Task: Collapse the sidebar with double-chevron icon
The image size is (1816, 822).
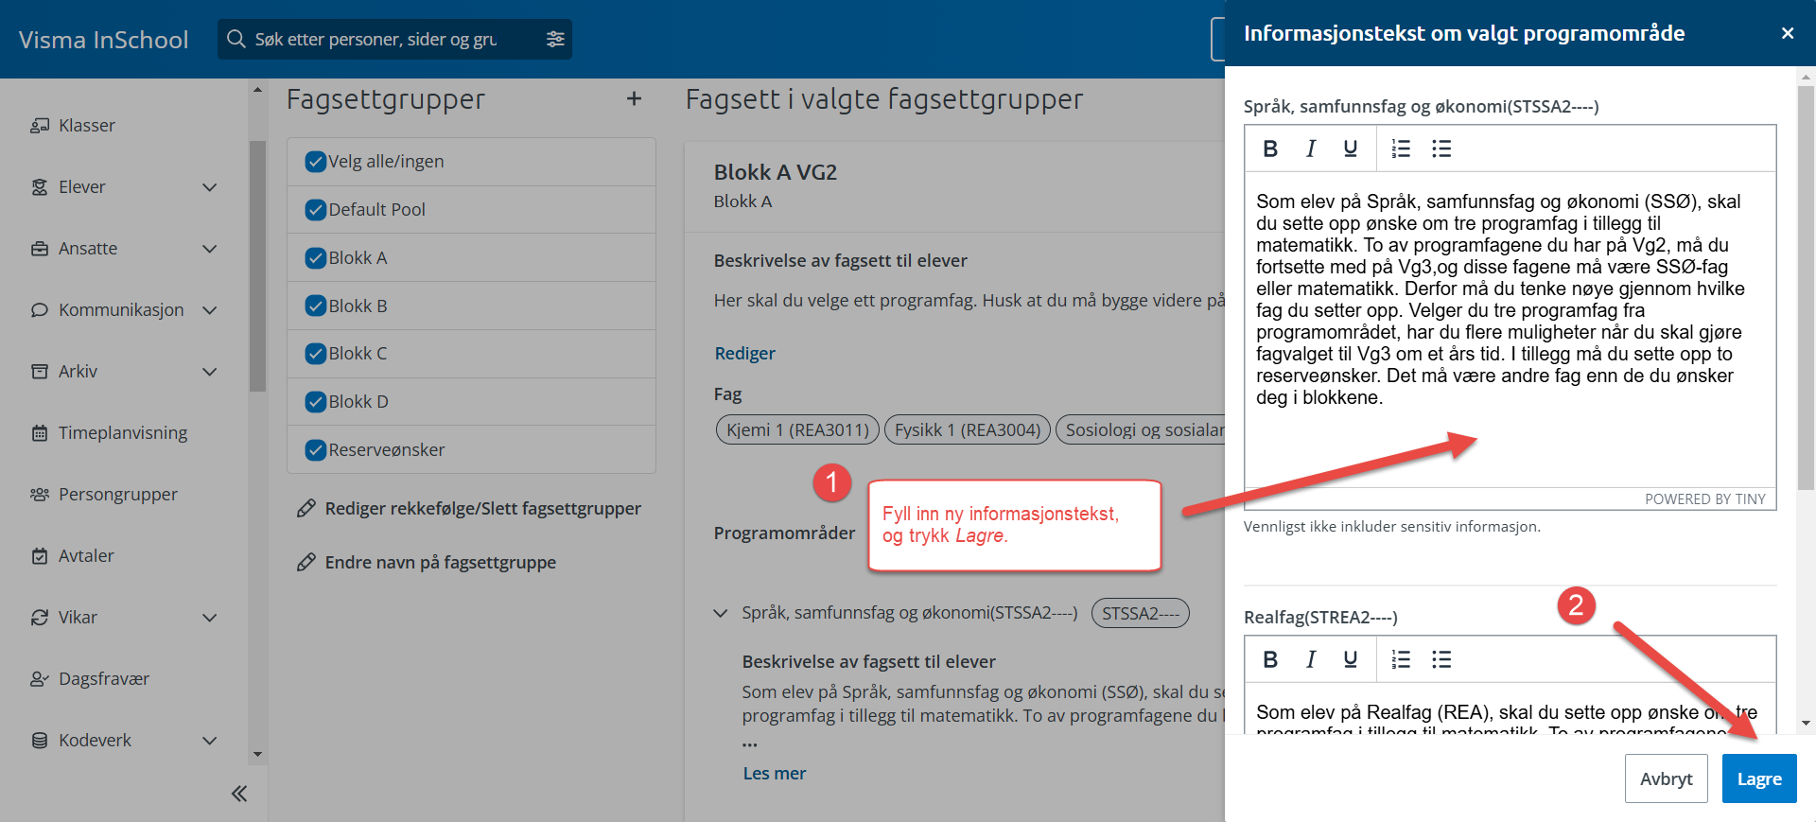Action: click(x=239, y=794)
